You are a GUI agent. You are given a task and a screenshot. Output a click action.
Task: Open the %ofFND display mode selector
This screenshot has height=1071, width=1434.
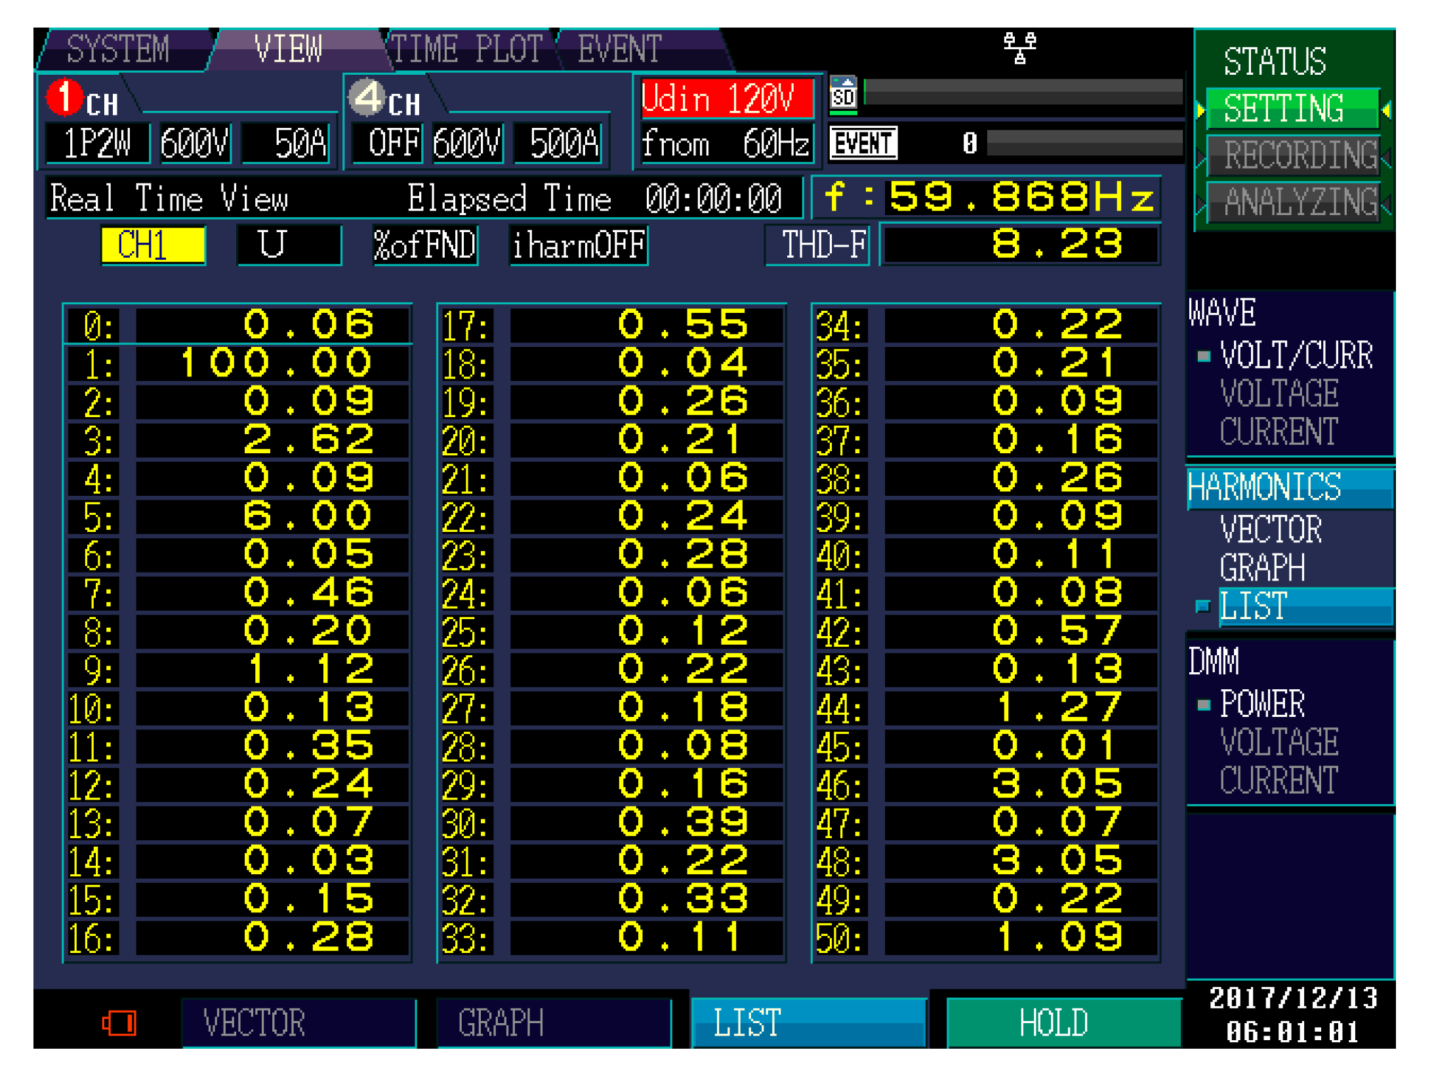[424, 245]
